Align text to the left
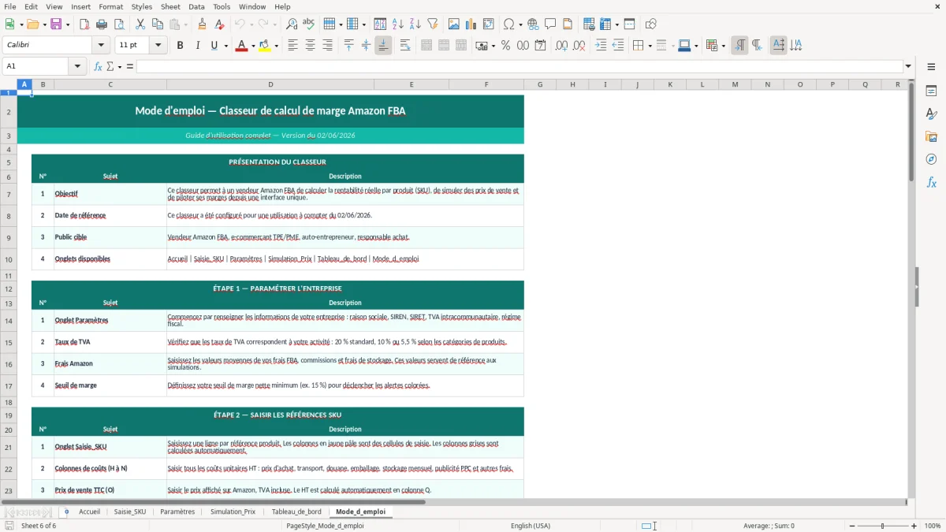The height and width of the screenshot is (532, 946). pos(293,46)
